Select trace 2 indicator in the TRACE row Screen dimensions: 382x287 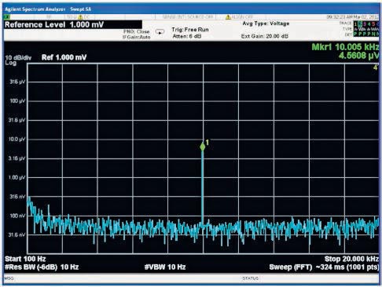point(360,24)
